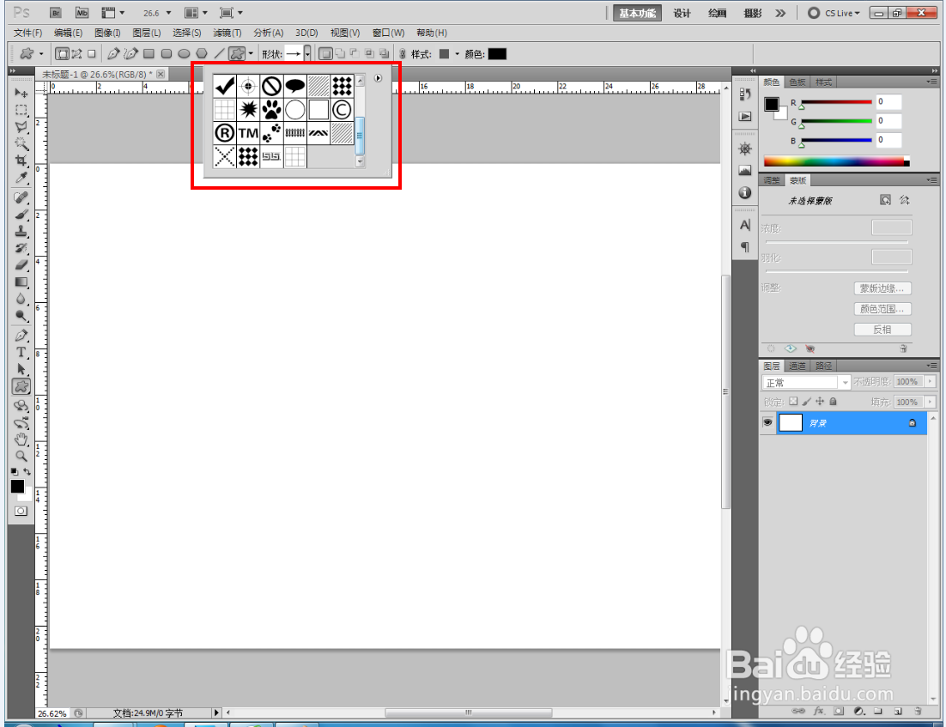The height and width of the screenshot is (727, 946).
Task: Open custom shape geometry options arrow
Action: coord(251,54)
